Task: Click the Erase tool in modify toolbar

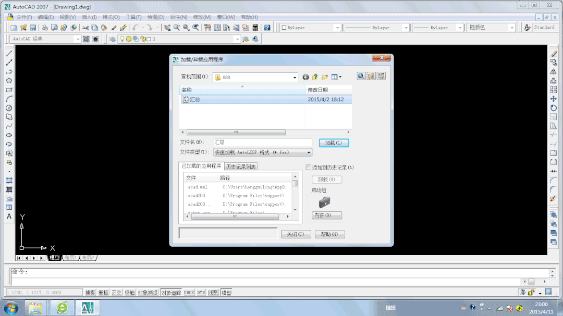Action: click(x=554, y=54)
